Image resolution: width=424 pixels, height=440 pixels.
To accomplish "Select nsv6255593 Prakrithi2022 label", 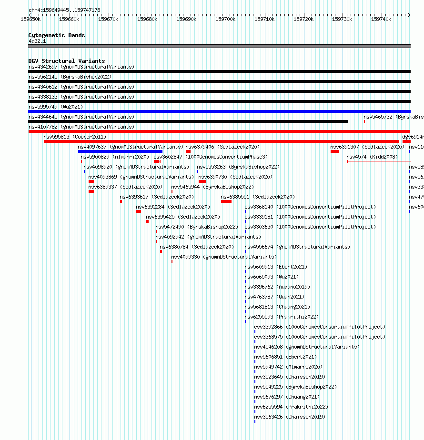I will [x=282, y=317].
